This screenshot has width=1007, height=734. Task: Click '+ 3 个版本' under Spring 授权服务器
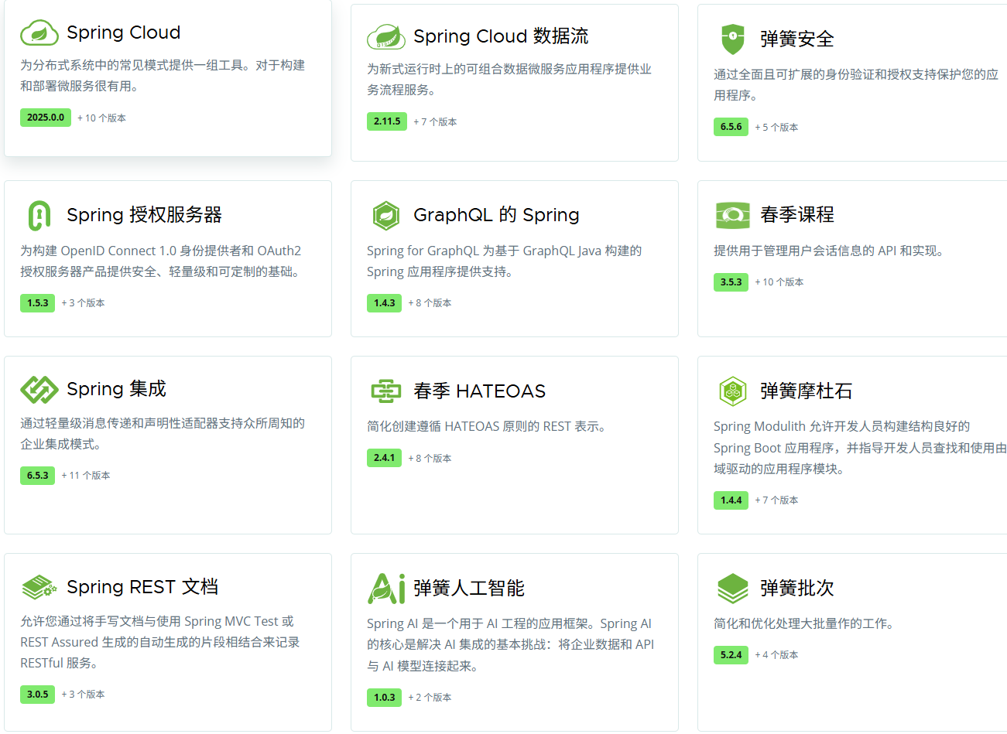[83, 303]
